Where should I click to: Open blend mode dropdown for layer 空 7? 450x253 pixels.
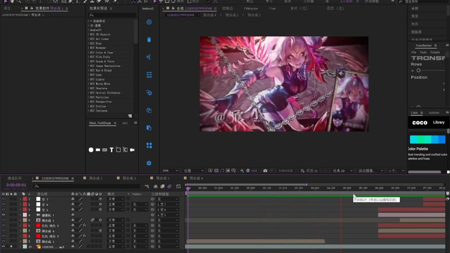point(116,199)
